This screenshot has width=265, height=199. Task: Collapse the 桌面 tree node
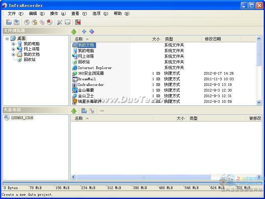point(7,38)
